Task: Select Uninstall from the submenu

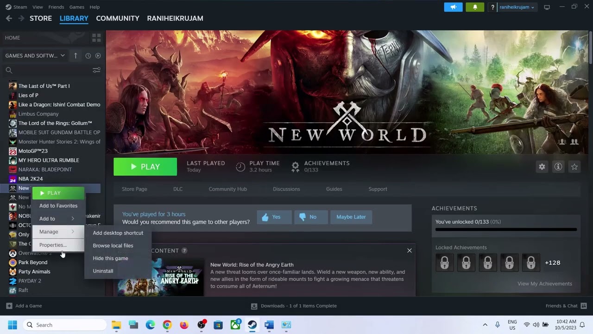Action: 118,271
